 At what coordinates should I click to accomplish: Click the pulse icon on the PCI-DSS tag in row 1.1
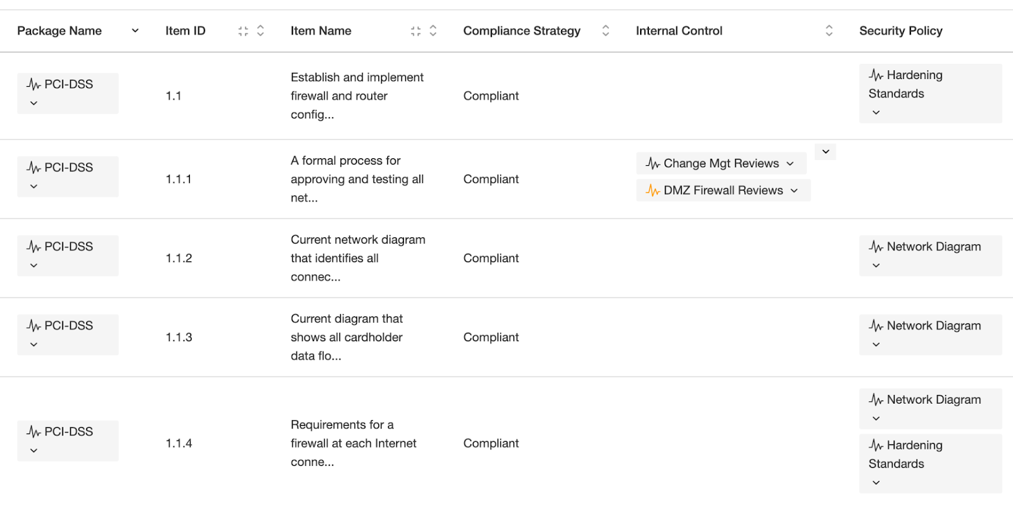coord(34,84)
